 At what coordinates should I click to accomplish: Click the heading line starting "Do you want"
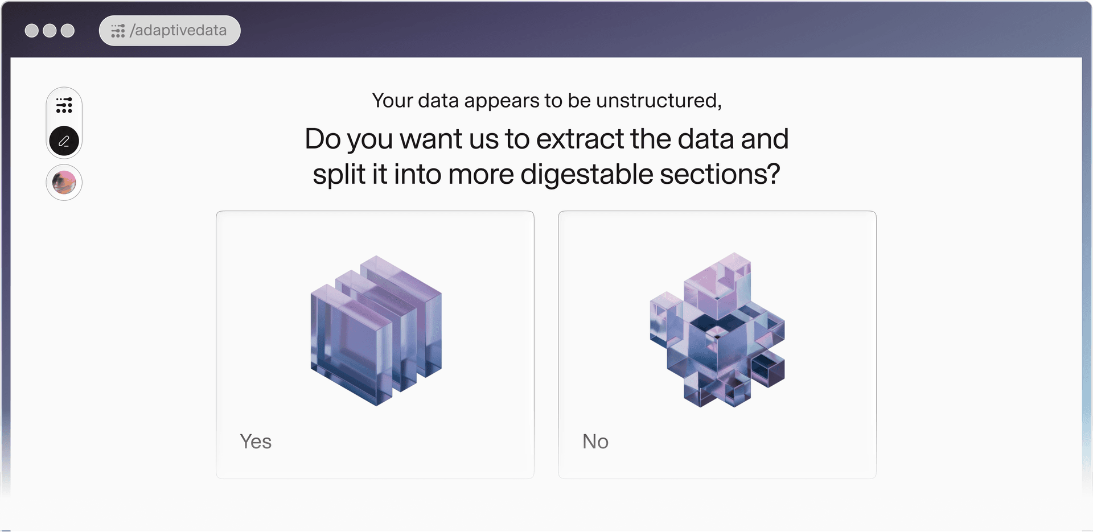pos(546,139)
